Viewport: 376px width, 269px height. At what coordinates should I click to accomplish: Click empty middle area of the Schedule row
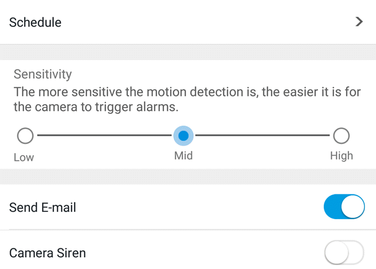(x=196, y=22)
